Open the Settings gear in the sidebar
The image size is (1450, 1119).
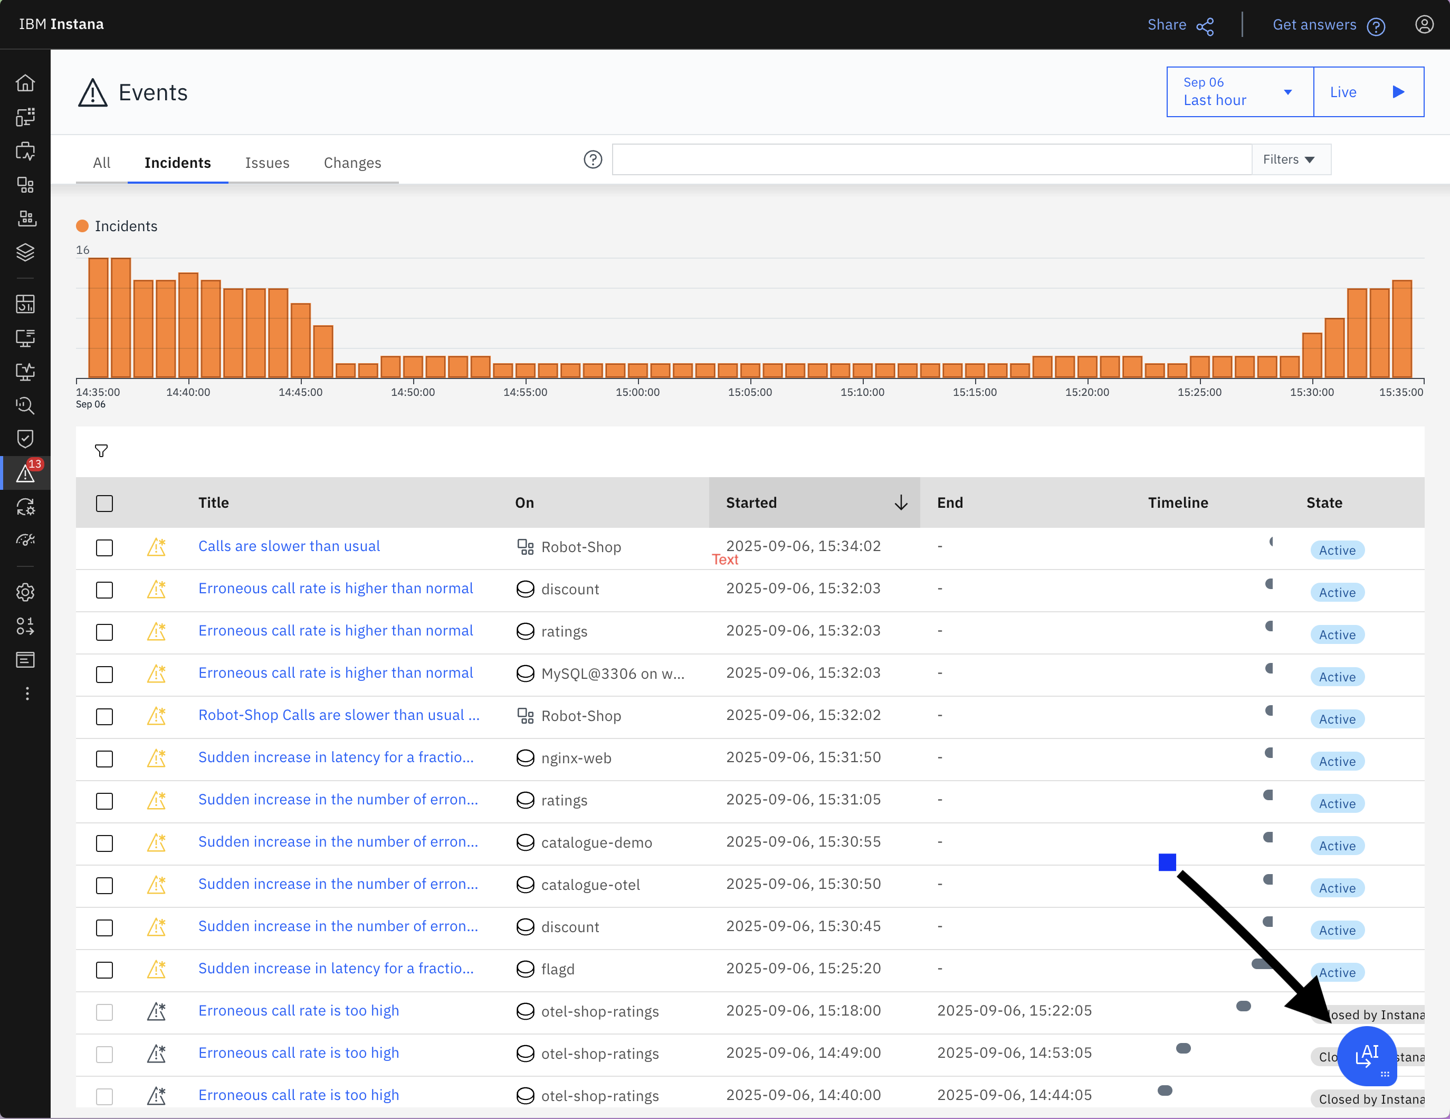(x=25, y=592)
